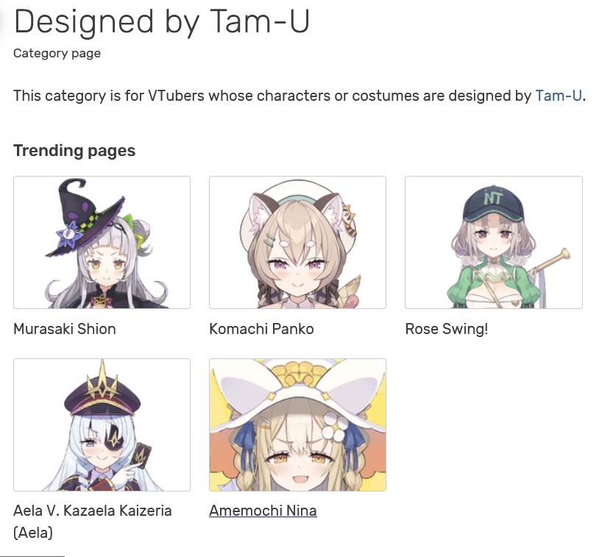Click the Rose Swing! page title link
602x557 pixels.
447,329
